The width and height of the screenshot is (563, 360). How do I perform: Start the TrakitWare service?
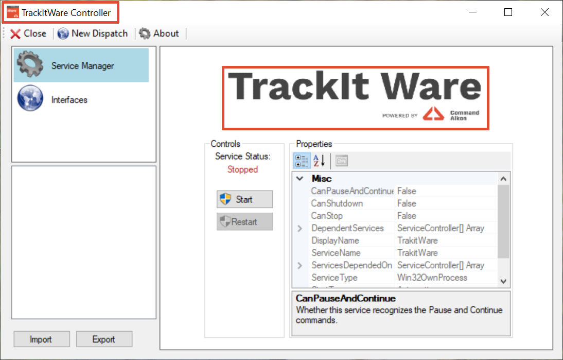(244, 199)
